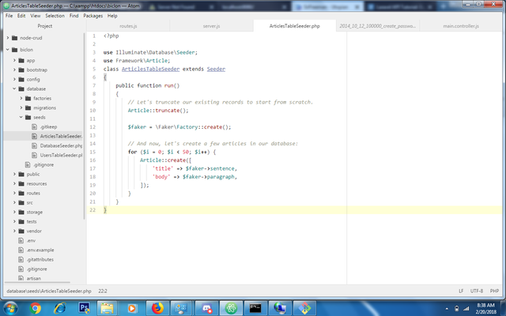
Task: Expand the config folder chevron
Action: pos(14,79)
